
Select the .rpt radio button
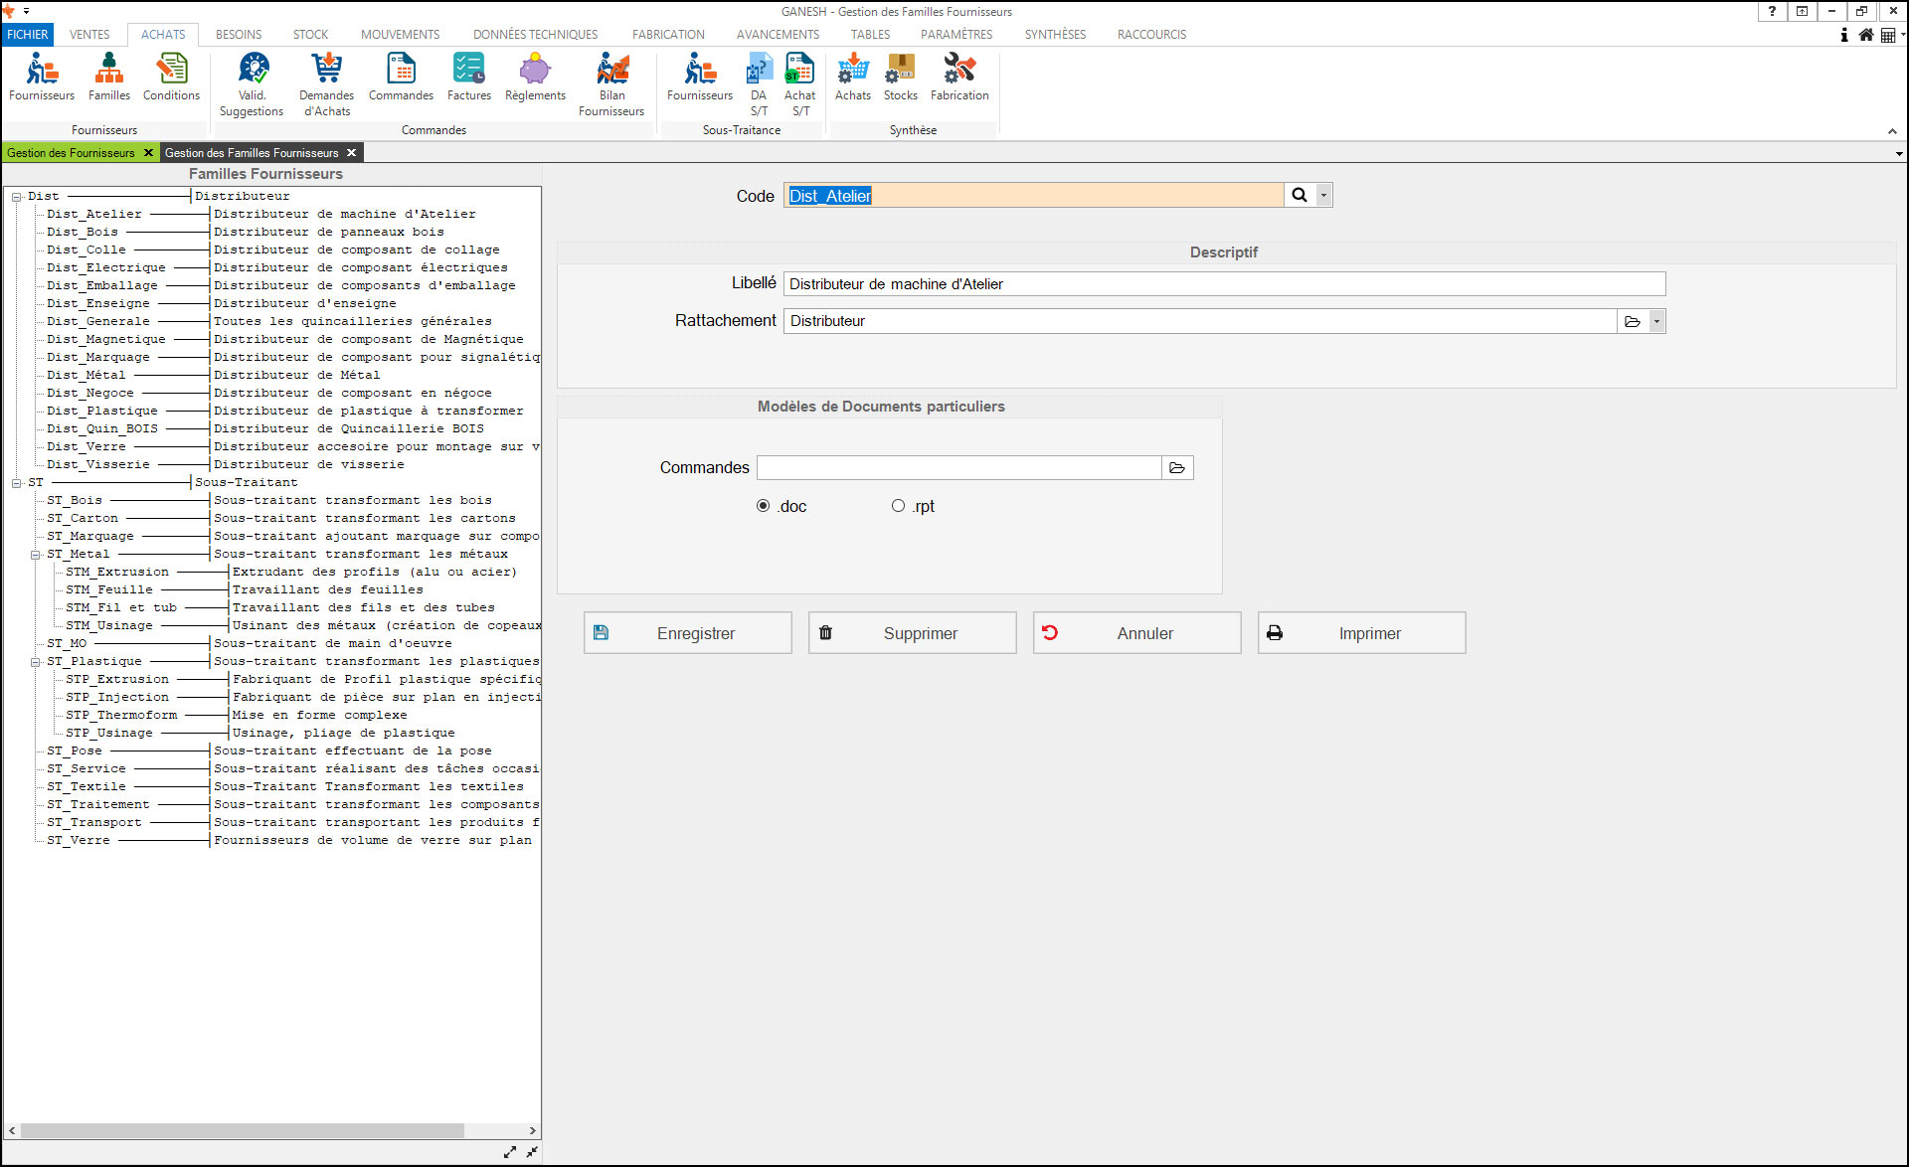[898, 506]
